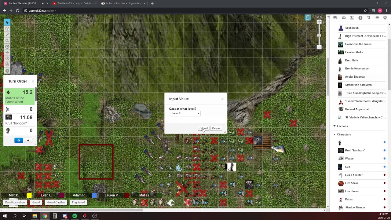Open Calculator from the taskbar
Image resolution: width=391 pixels, height=220 pixels.
pos(55,216)
